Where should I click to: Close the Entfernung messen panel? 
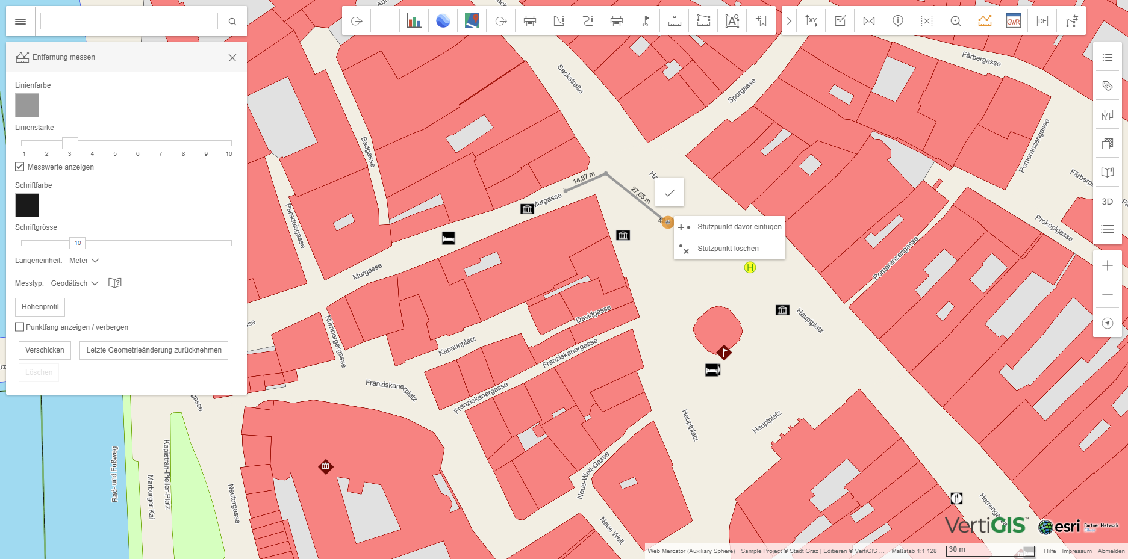(x=232, y=58)
